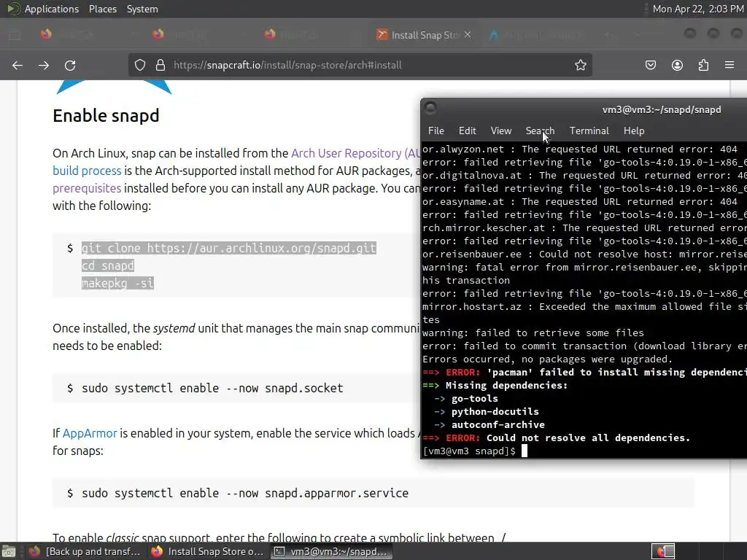Close the Install Snap Store tab
Screen dimensions: 747x560
(x=468, y=35)
